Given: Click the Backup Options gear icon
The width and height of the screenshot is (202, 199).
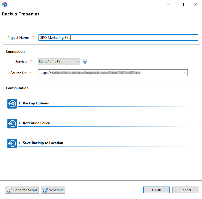Looking at the screenshot, I should 12,104.
